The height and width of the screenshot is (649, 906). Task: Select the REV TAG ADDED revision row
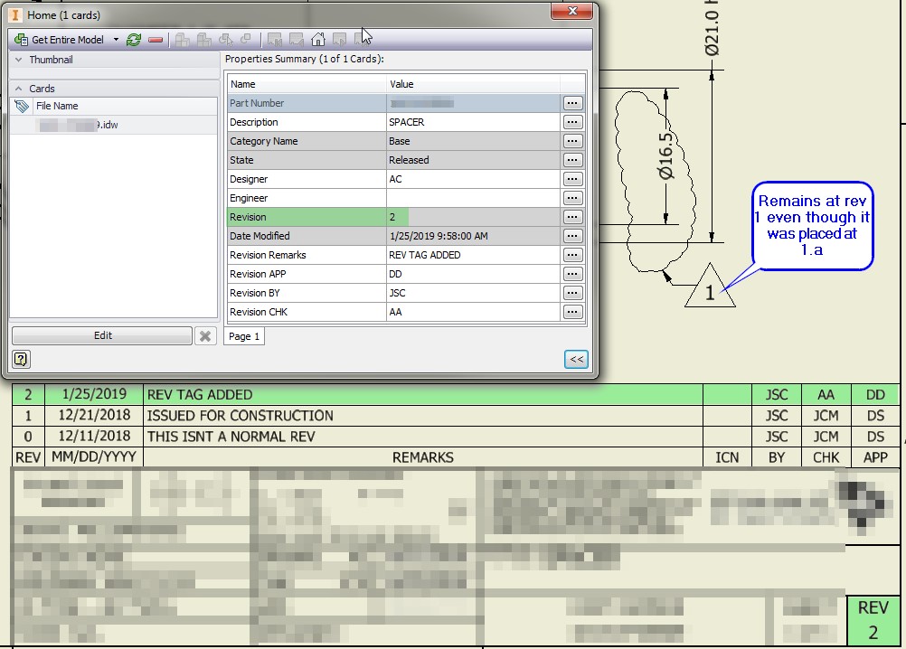point(271,394)
